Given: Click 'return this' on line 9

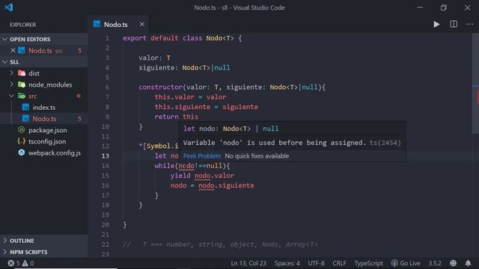Looking at the screenshot, I should pos(177,117).
